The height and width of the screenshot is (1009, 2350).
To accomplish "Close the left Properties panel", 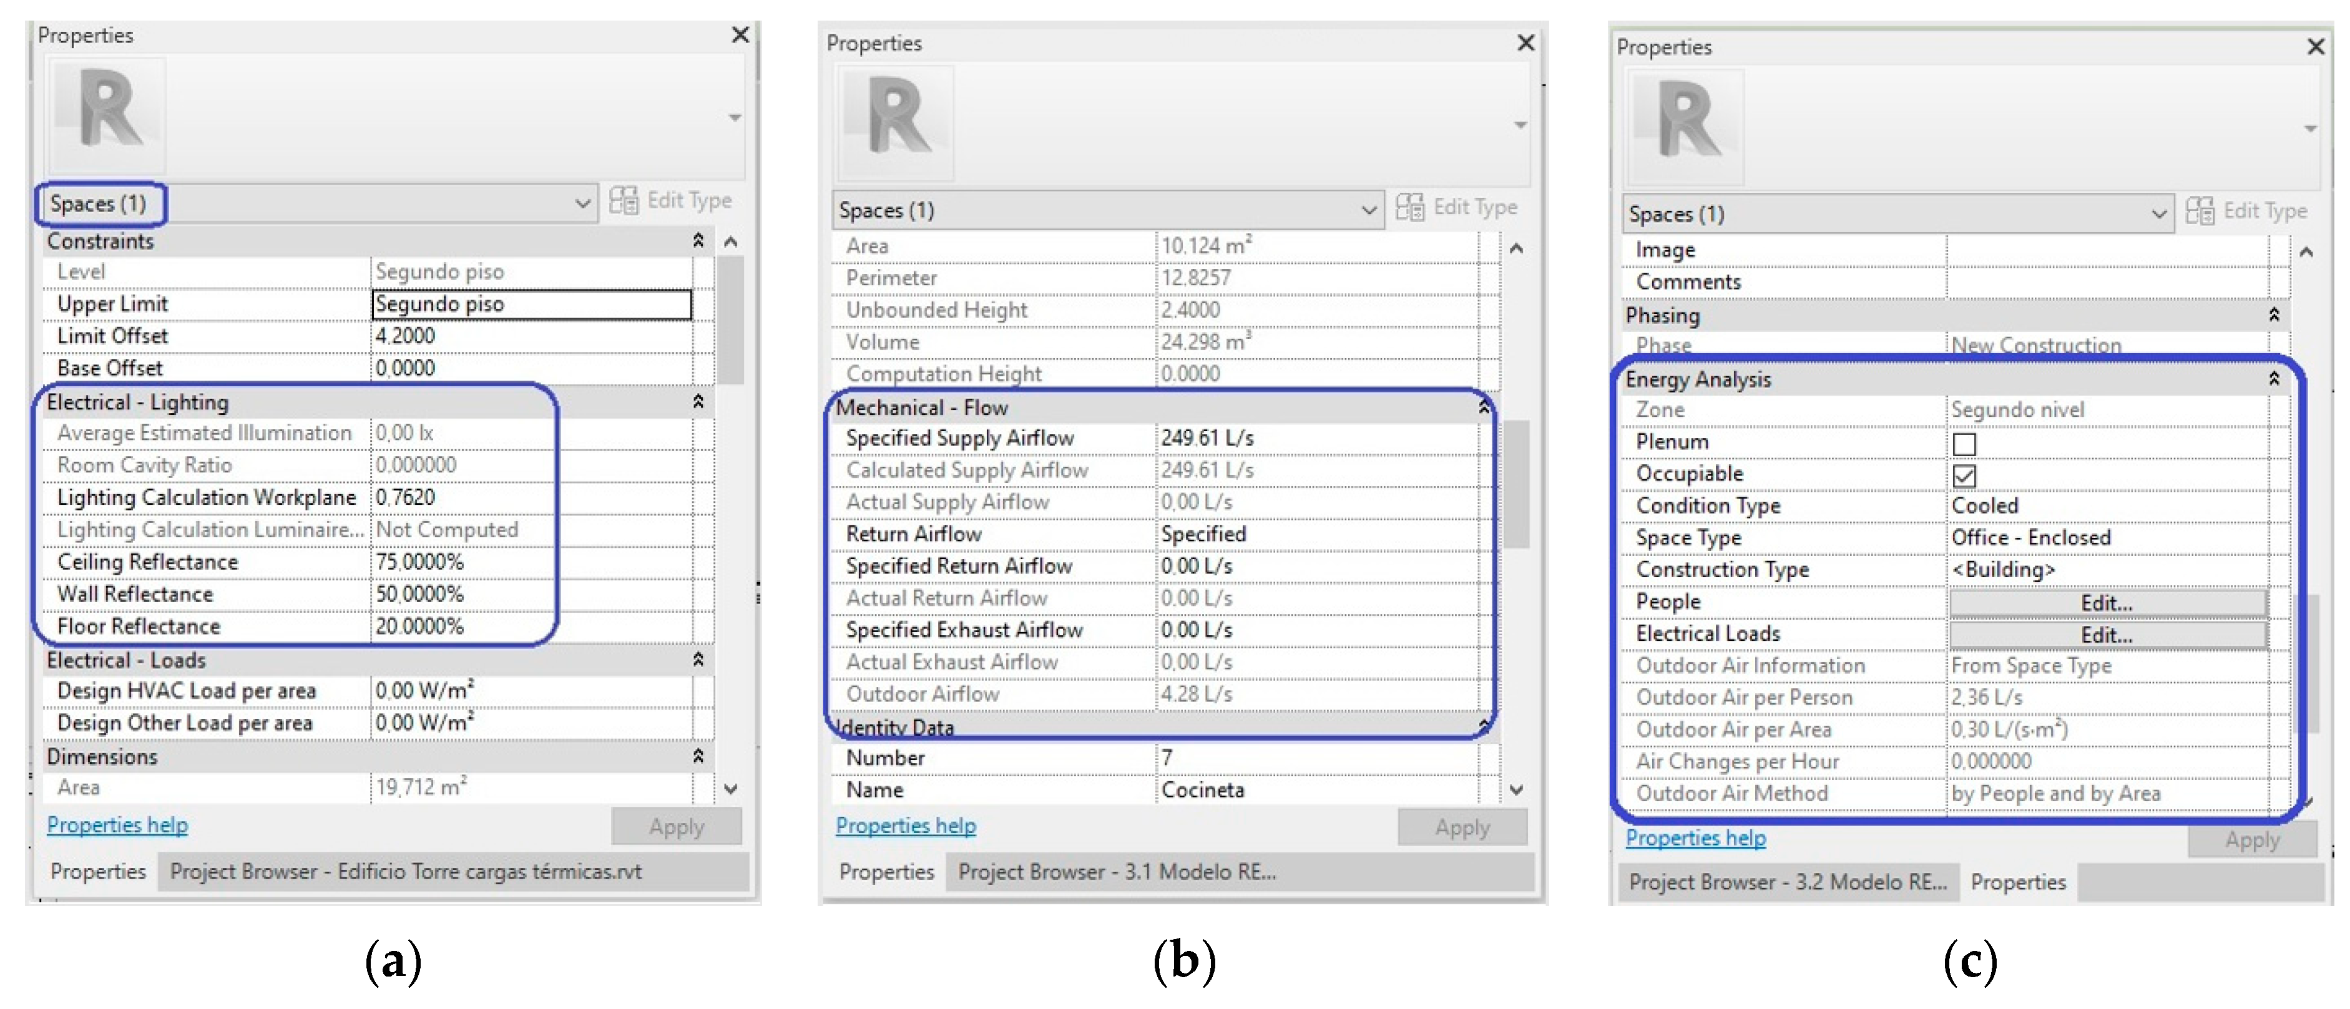I will 740,35.
